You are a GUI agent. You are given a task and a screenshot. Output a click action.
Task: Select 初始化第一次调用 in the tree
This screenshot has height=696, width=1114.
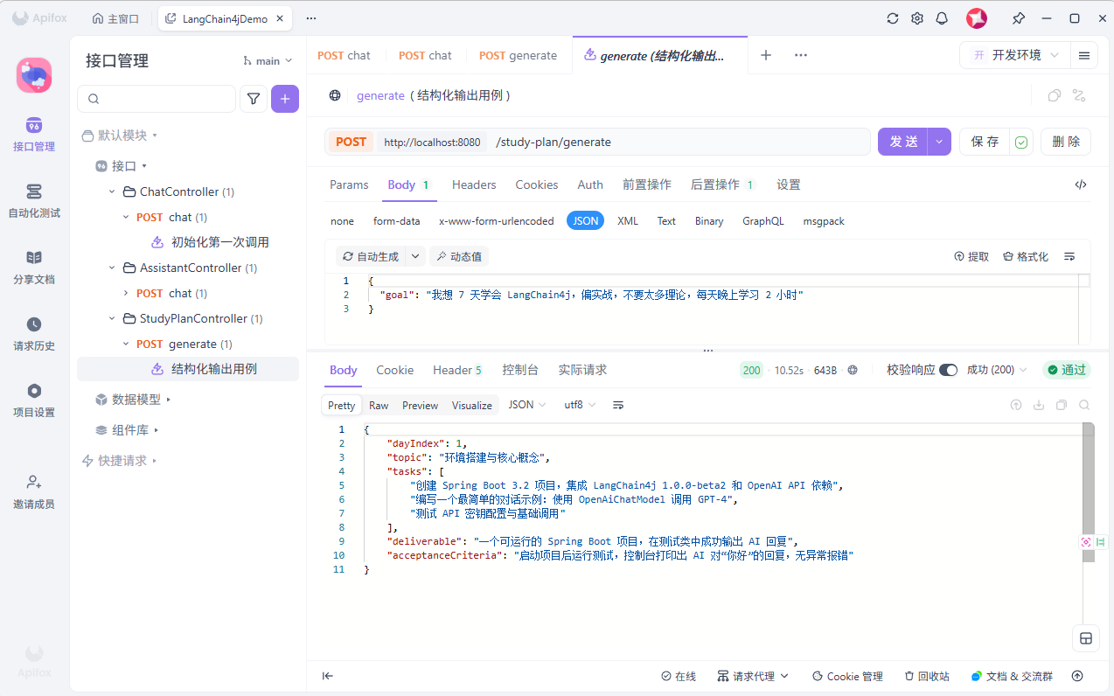219,242
